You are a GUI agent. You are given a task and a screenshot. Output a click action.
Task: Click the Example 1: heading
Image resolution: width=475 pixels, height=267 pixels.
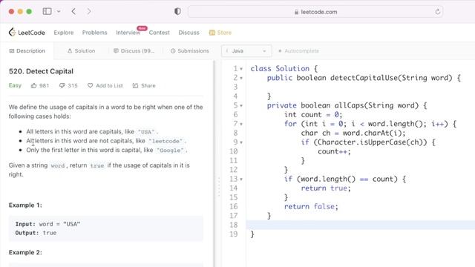tap(25, 205)
